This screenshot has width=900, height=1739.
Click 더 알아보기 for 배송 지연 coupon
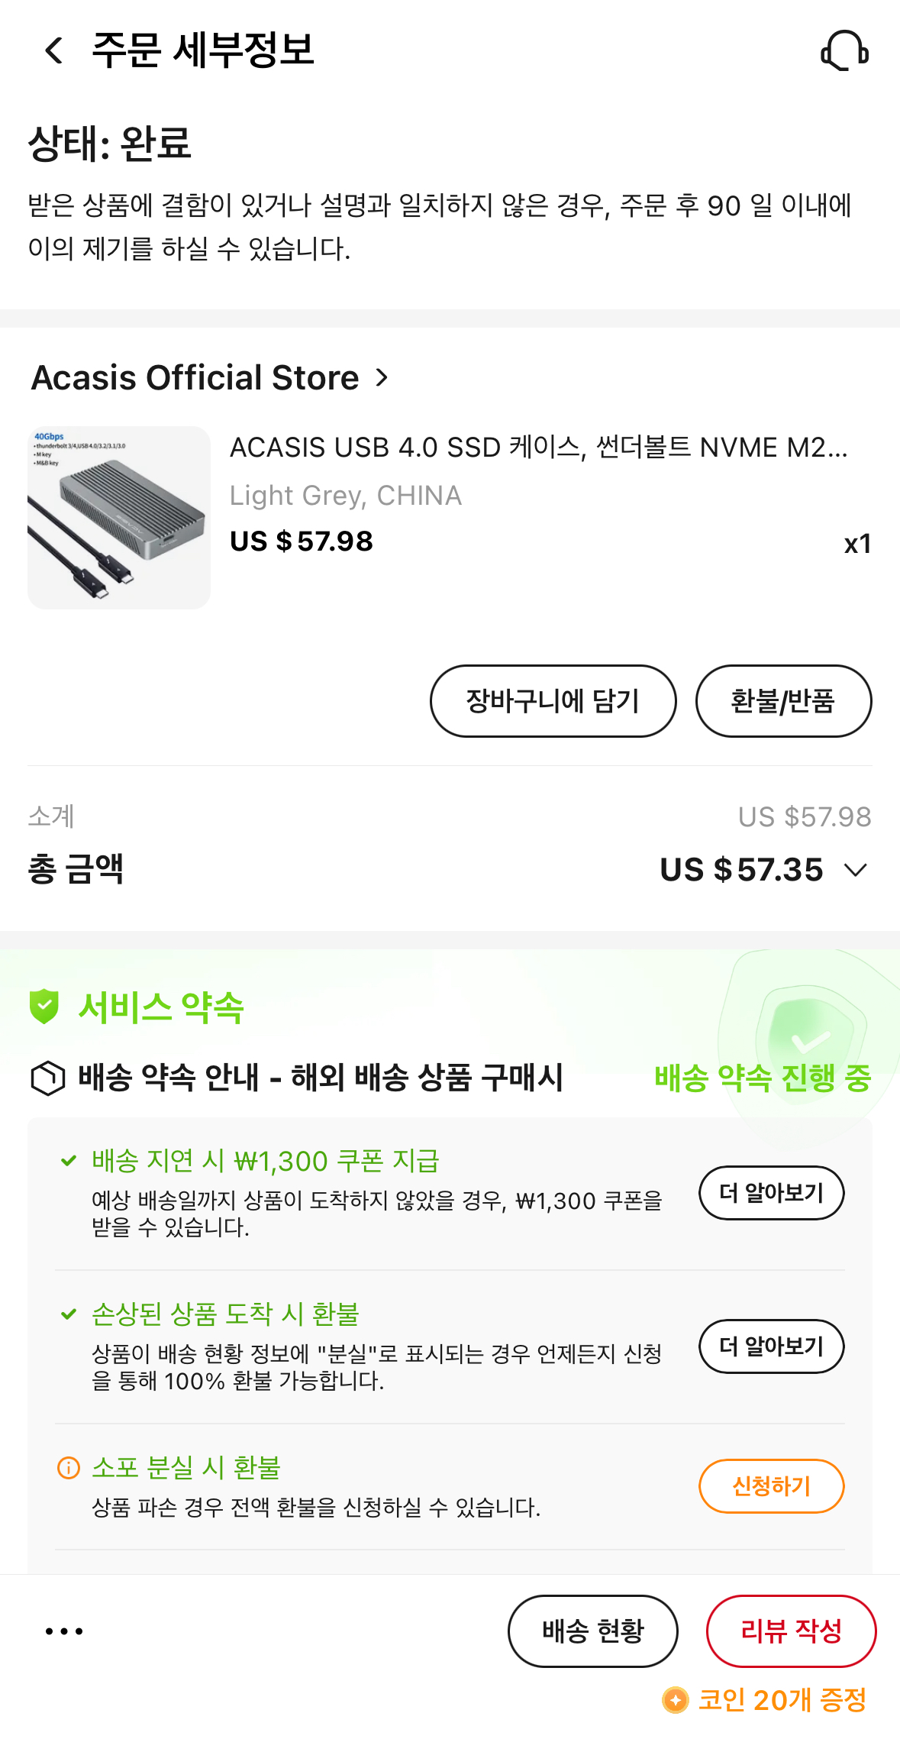pyautogui.click(x=772, y=1193)
